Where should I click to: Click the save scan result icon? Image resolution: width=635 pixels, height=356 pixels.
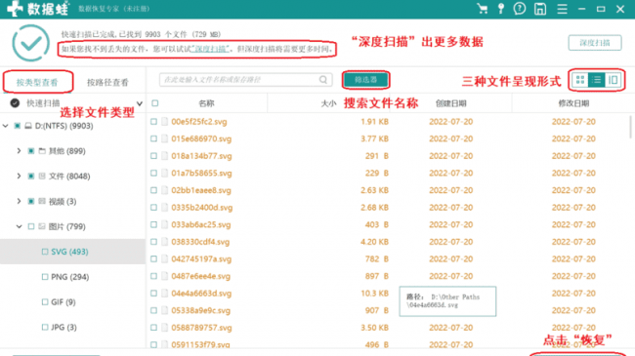[x=540, y=9]
